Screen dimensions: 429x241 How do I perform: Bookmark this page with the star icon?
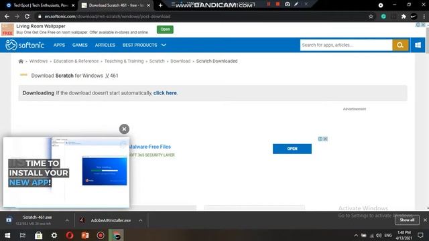coord(371,16)
